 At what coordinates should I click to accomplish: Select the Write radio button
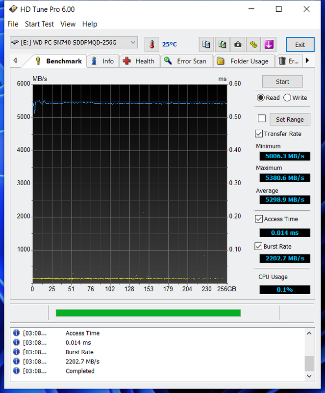(x=287, y=98)
